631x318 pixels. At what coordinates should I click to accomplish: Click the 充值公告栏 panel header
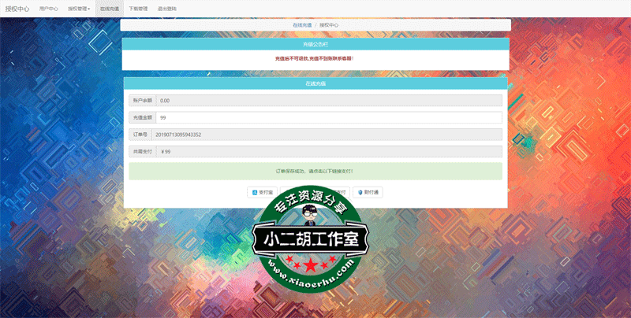315,44
